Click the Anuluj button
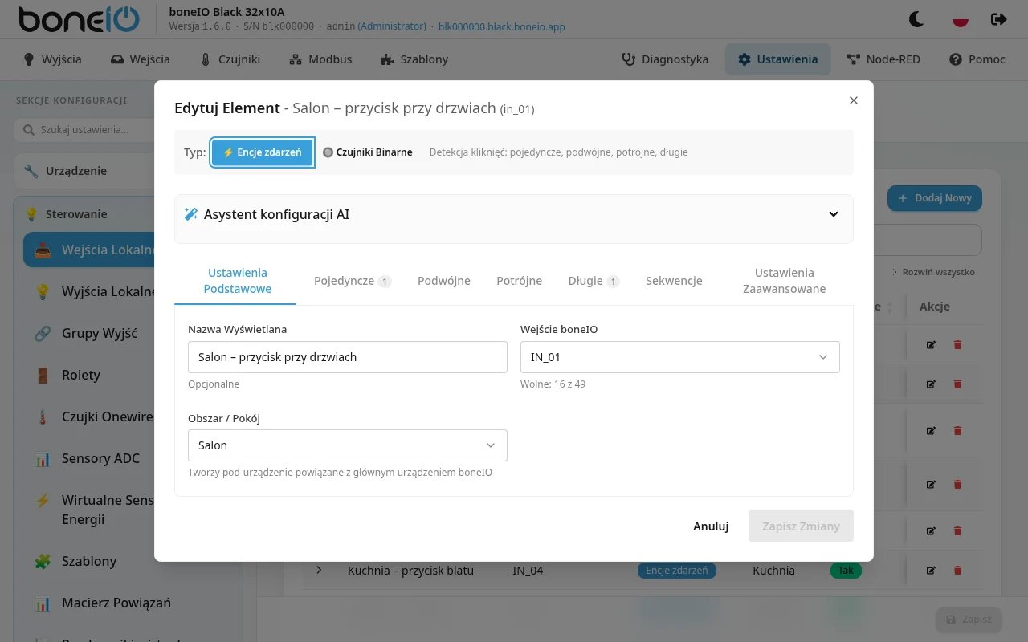The height and width of the screenshot is (642, 1028). 711,526
